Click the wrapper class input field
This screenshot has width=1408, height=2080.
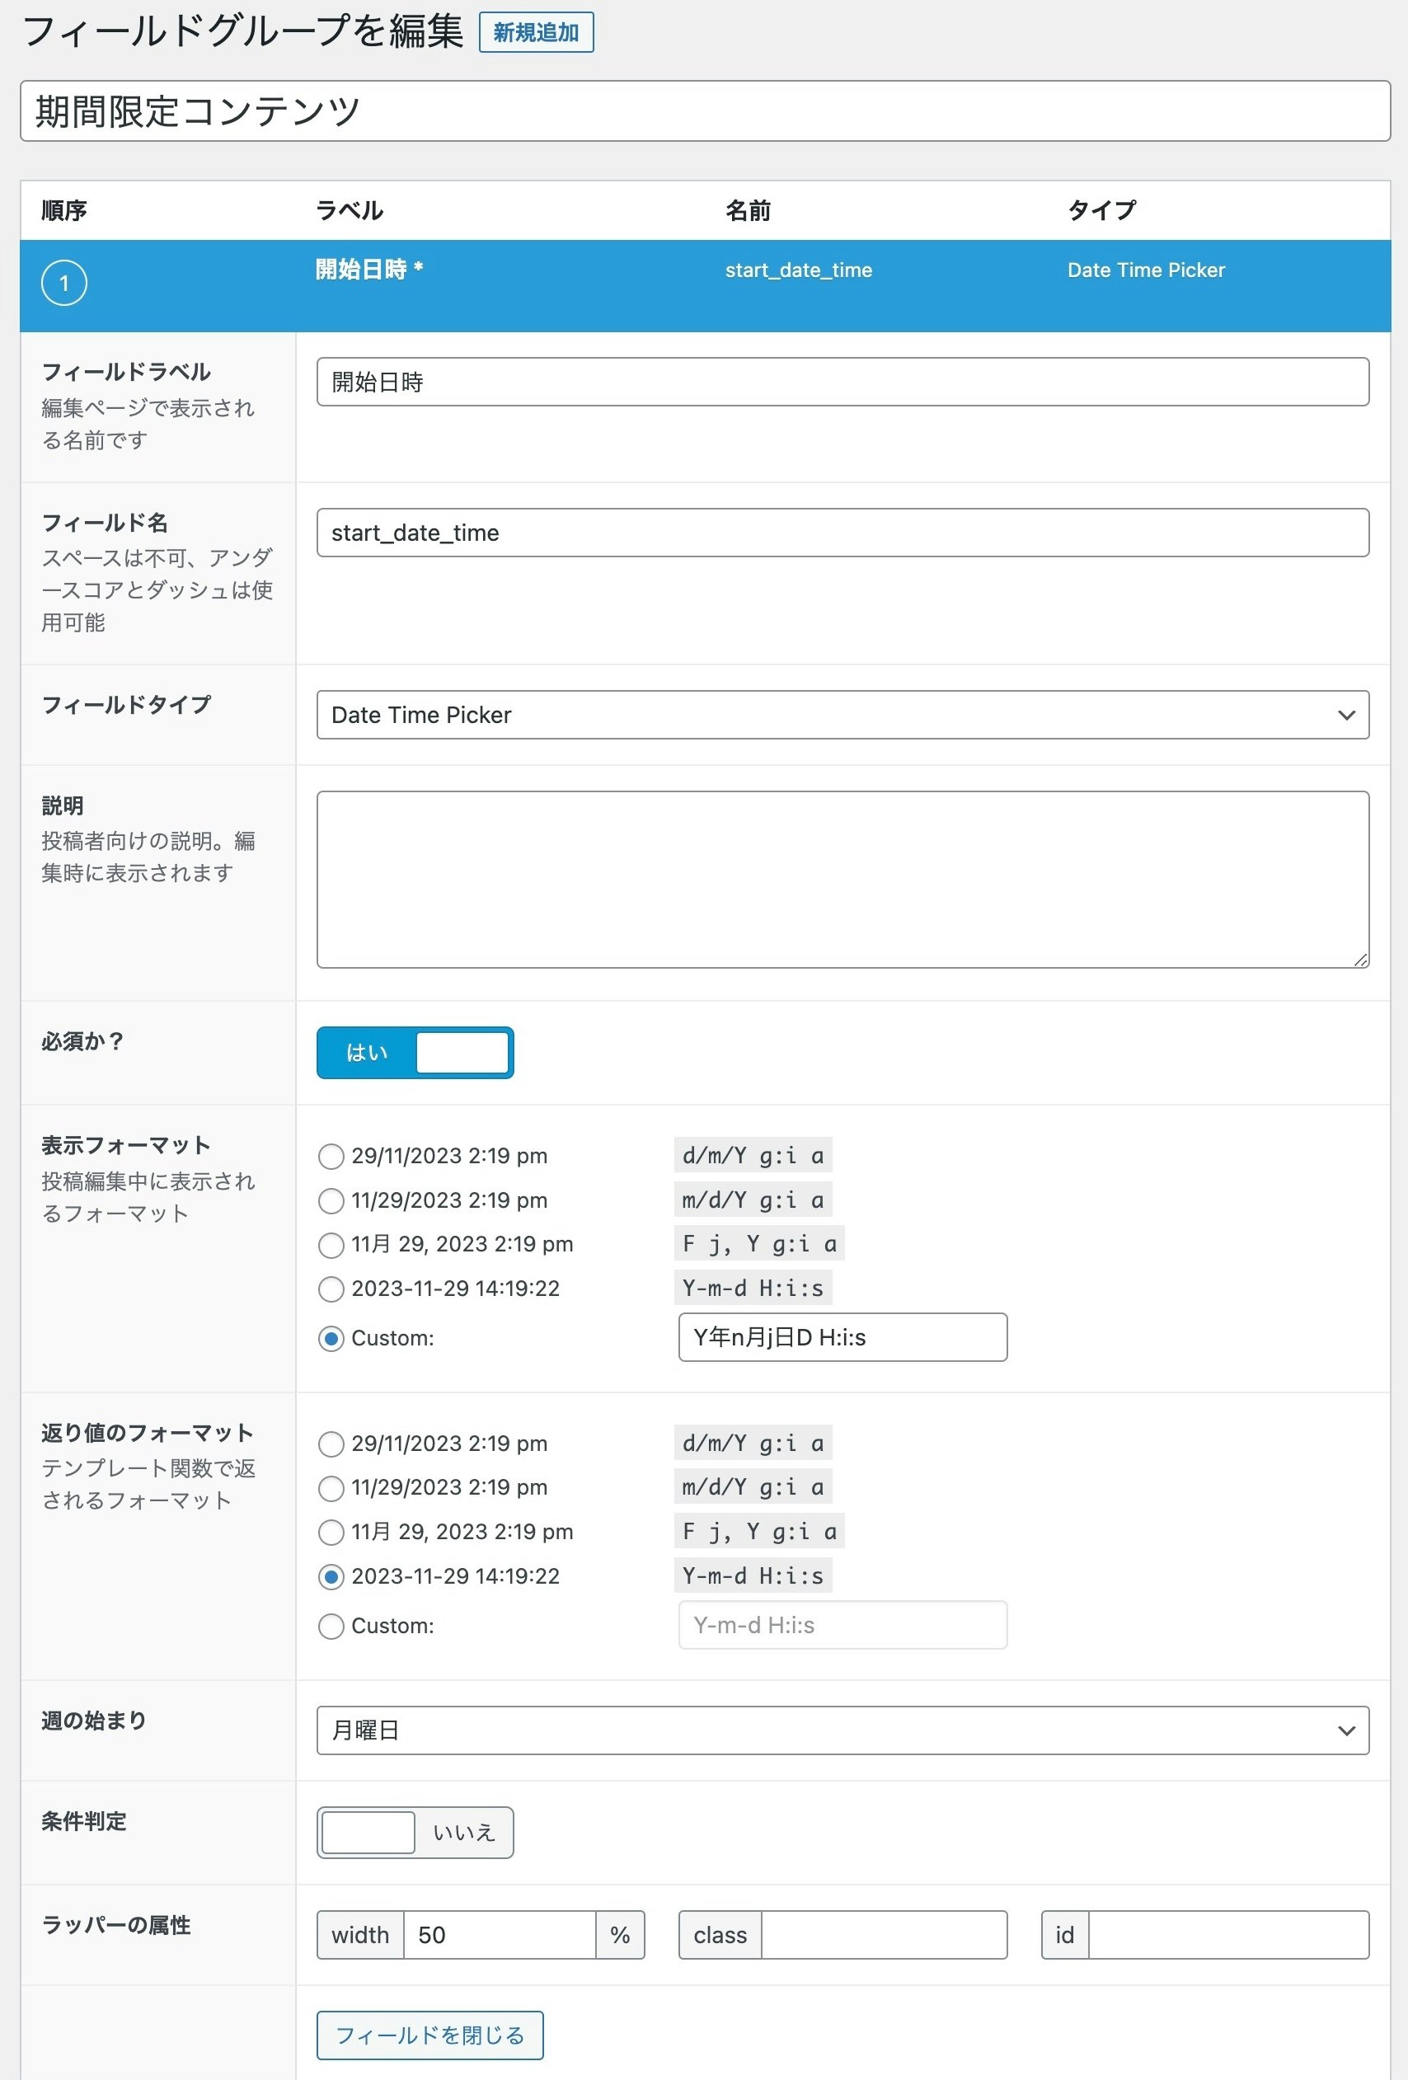pos(884,1935)
